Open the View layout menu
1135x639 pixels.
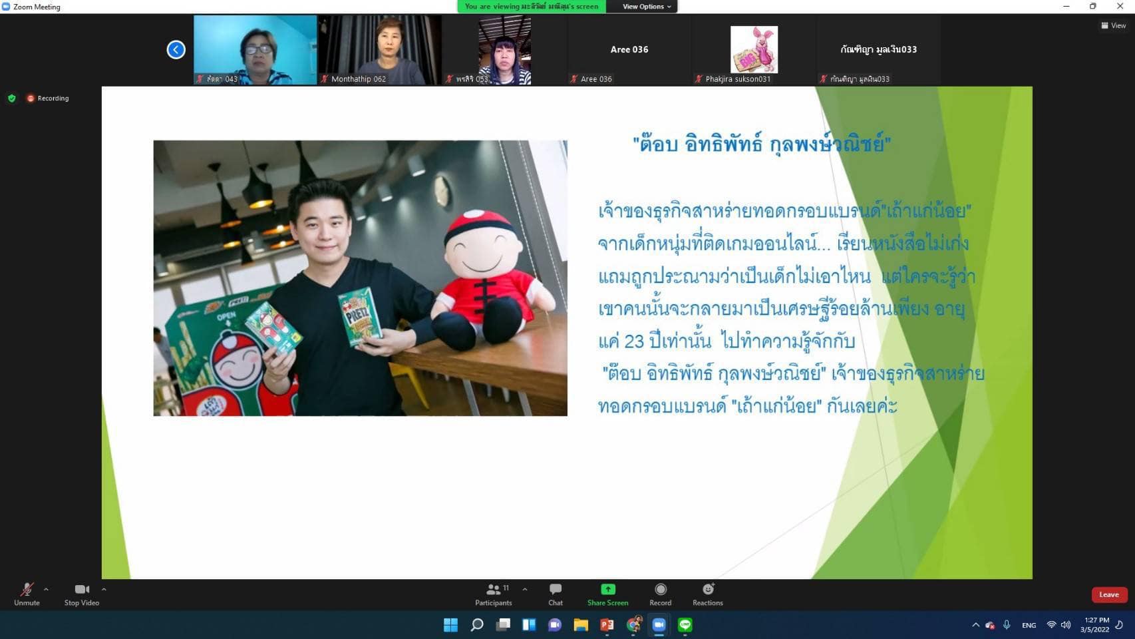(x=1114, y=26)
